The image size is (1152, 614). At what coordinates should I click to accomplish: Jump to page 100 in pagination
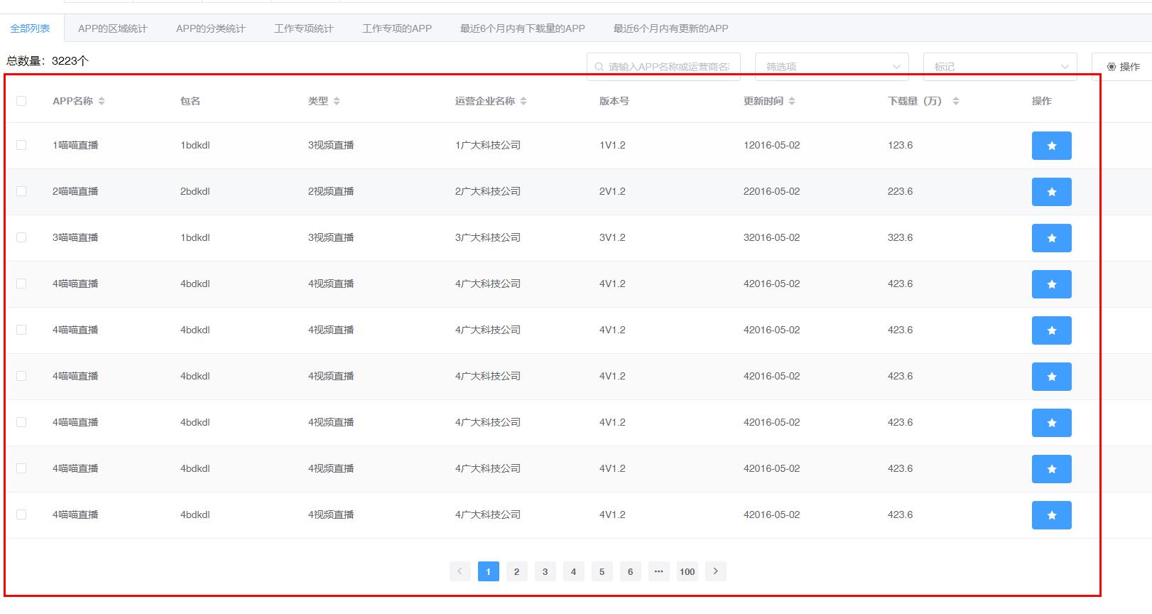point(687,571)
